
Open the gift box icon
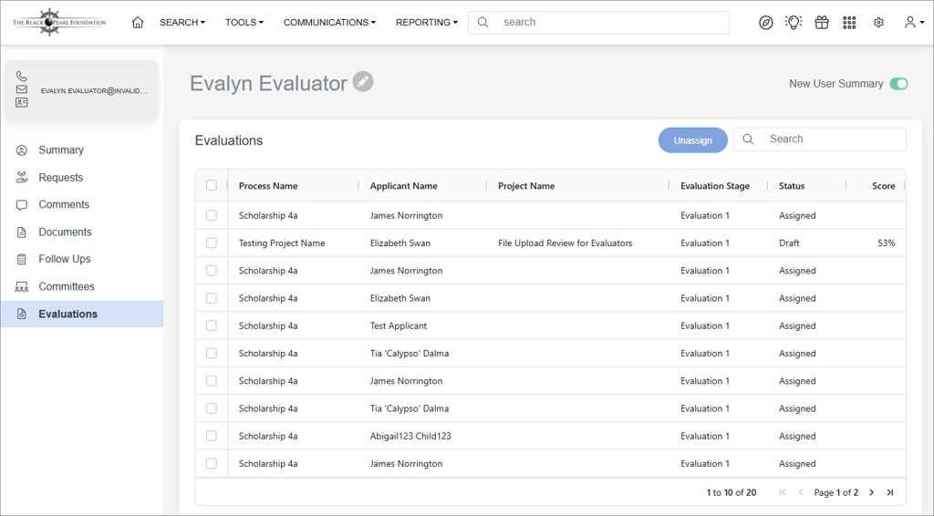click(x=822, y=23)
